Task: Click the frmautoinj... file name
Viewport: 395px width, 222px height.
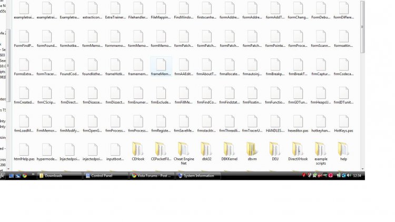Action: coord(252,74)
